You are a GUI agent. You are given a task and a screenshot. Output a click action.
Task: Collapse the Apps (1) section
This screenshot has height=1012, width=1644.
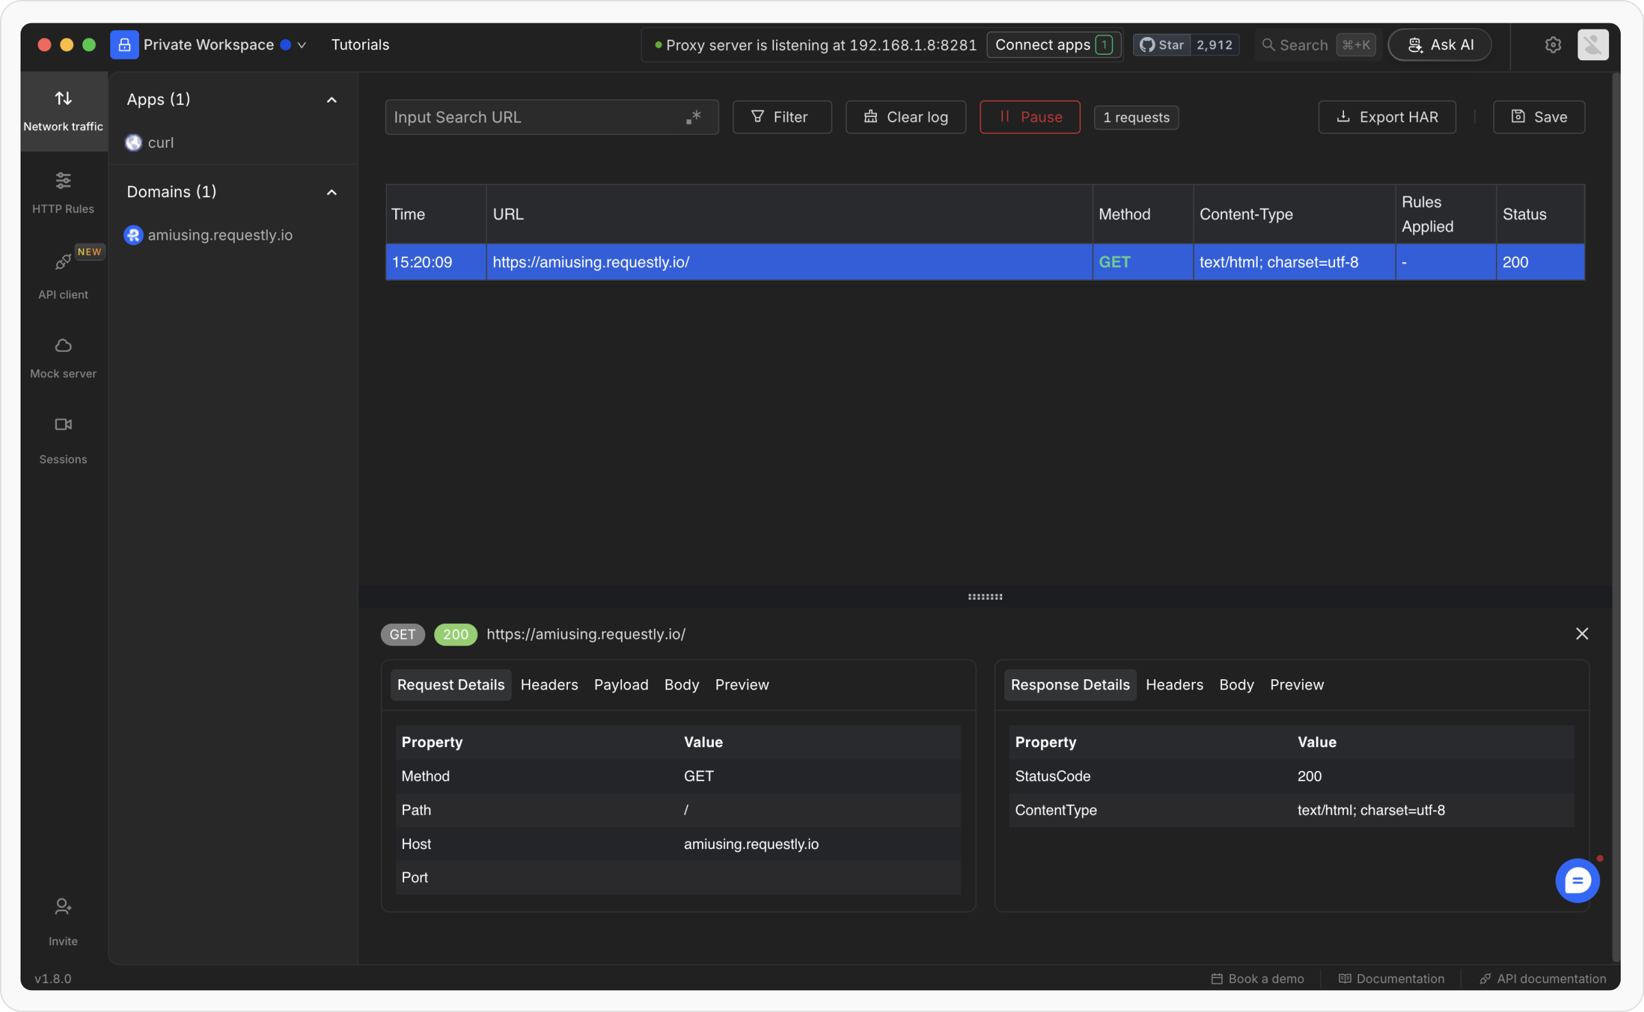332,100
